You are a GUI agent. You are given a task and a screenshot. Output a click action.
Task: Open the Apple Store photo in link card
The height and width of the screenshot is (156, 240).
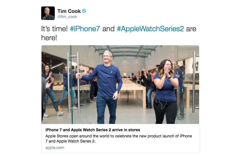coord(120,84)
